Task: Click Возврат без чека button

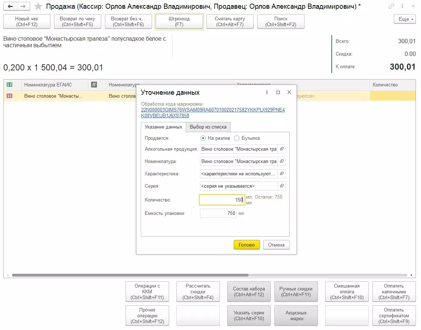Action: (128, 21)
